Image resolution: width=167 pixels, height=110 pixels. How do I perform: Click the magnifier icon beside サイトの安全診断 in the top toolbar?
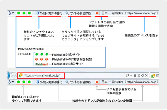pos(67,13)
